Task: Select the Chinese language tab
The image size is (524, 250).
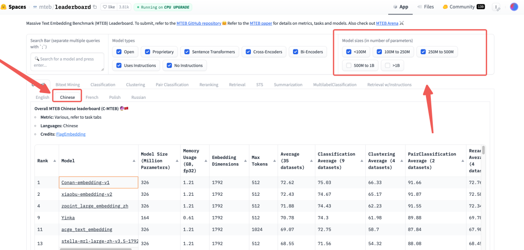Action: (x=67, y=97)
